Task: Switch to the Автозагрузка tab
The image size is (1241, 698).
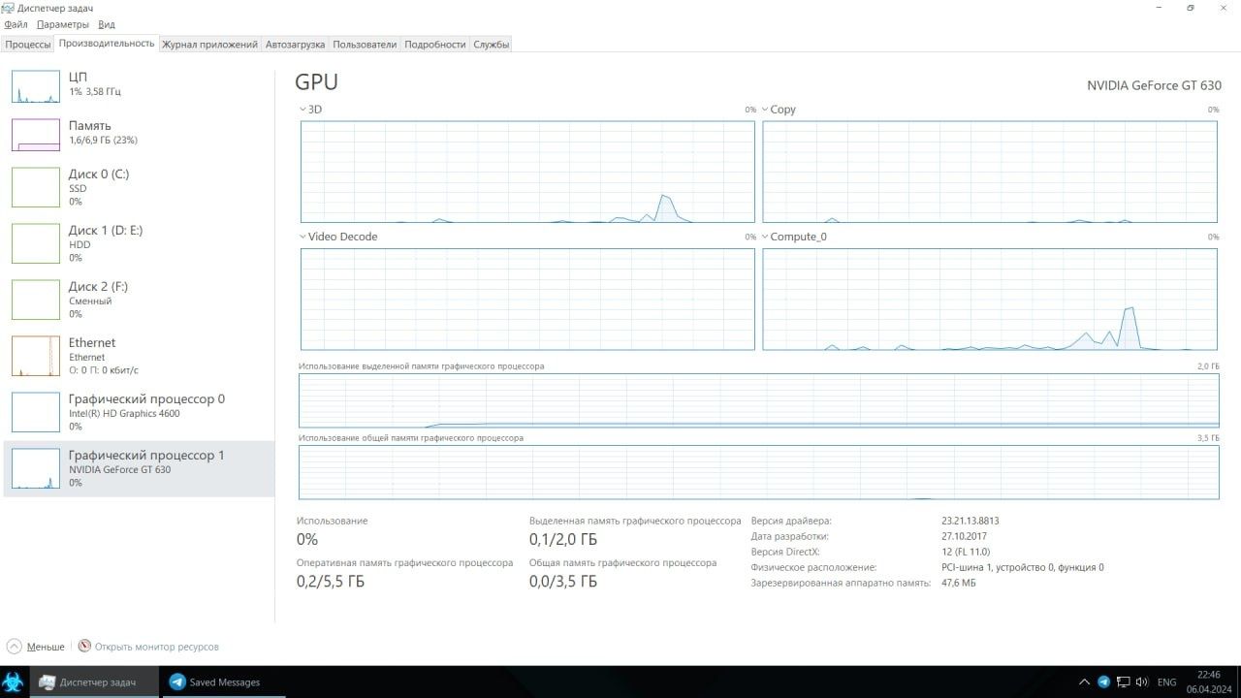Action: point(295,45)
